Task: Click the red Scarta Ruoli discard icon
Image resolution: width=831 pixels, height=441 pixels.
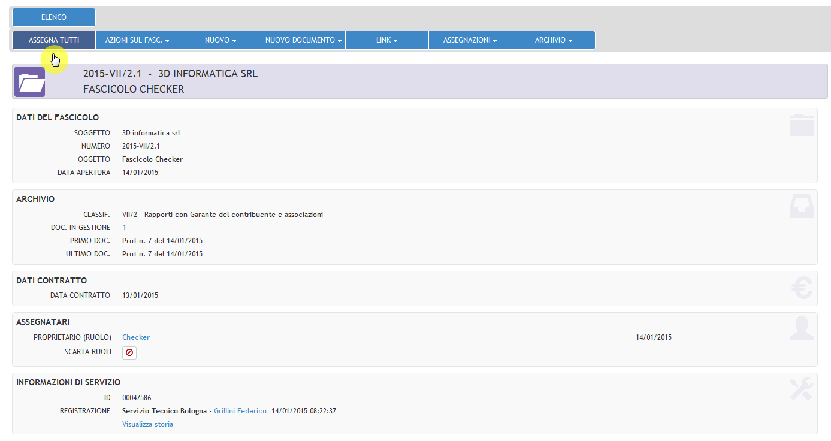Action: tap(129, 353)
